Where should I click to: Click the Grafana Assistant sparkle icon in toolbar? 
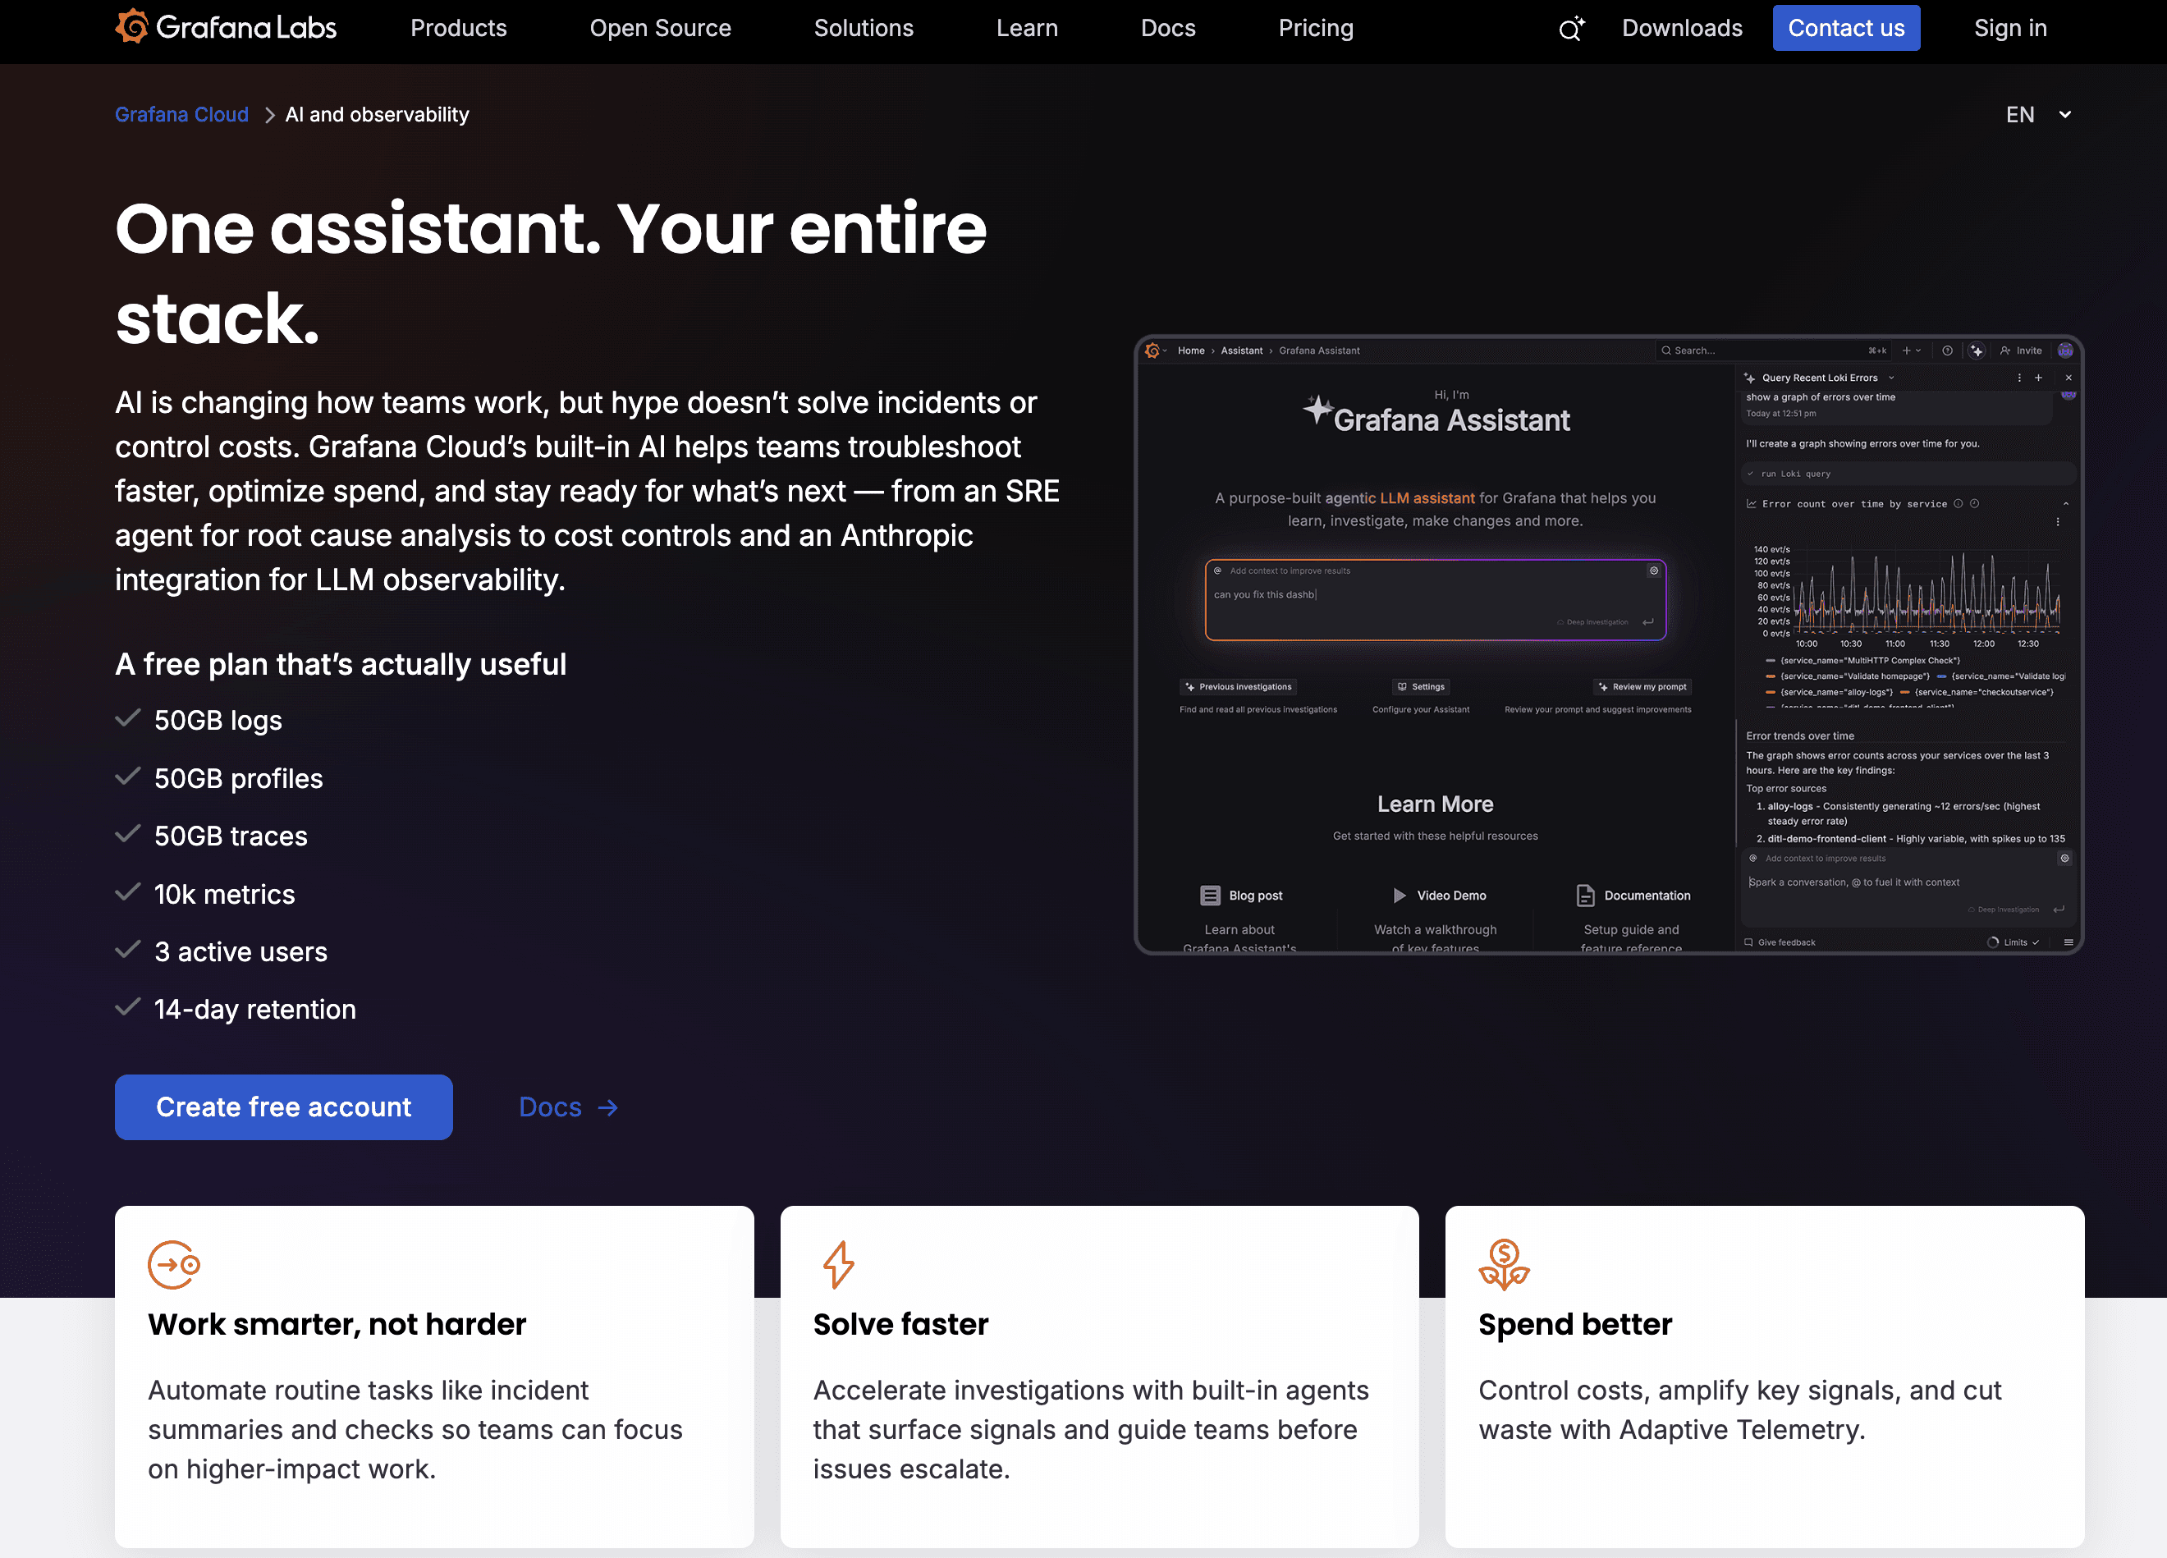pyautogui.click(x=1978, y=351)
